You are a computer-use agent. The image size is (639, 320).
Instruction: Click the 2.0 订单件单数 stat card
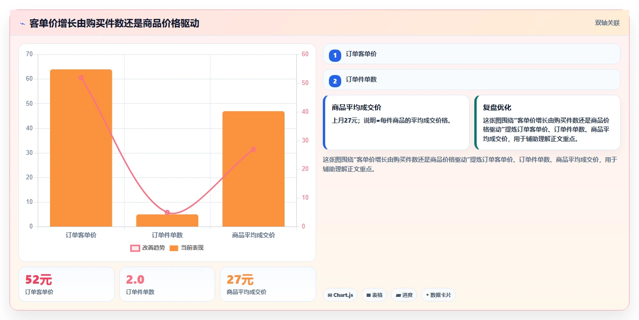pyautogui.click(x=167, y=284)
